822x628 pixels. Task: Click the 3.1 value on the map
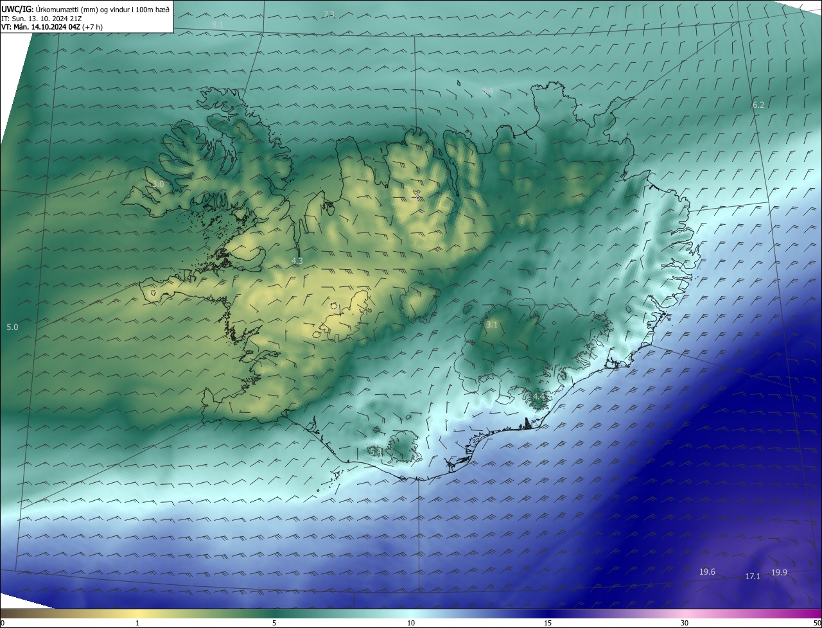pos(492,326)
